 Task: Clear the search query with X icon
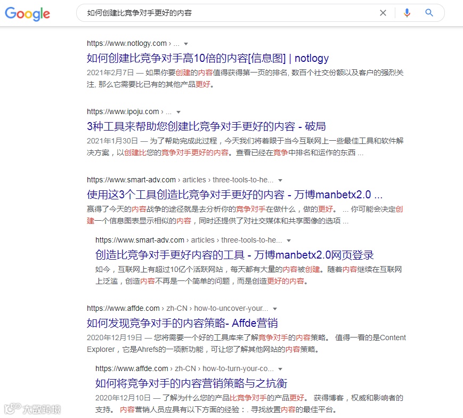click(383, 13)
